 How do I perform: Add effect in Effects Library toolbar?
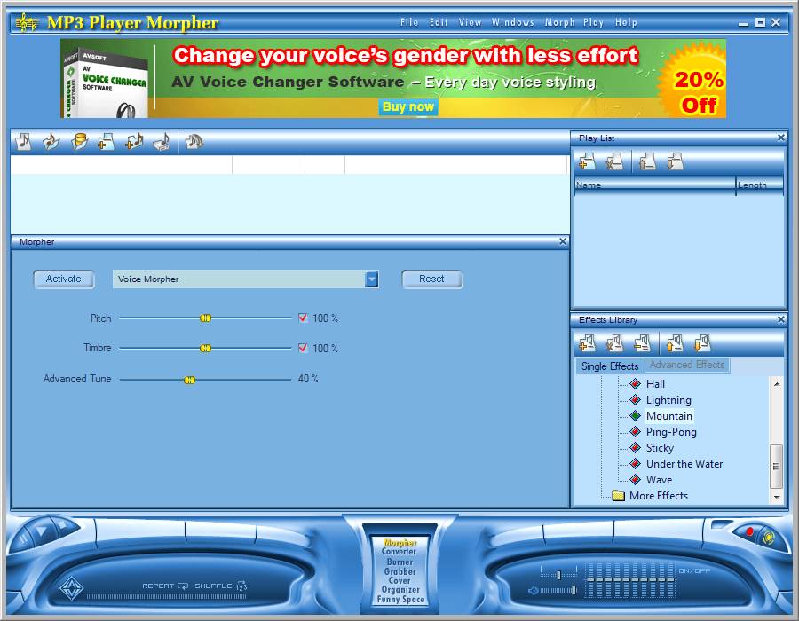tap(587, 343)
